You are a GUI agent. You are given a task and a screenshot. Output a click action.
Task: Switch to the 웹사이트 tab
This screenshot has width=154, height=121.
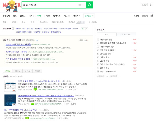[57, 16]
